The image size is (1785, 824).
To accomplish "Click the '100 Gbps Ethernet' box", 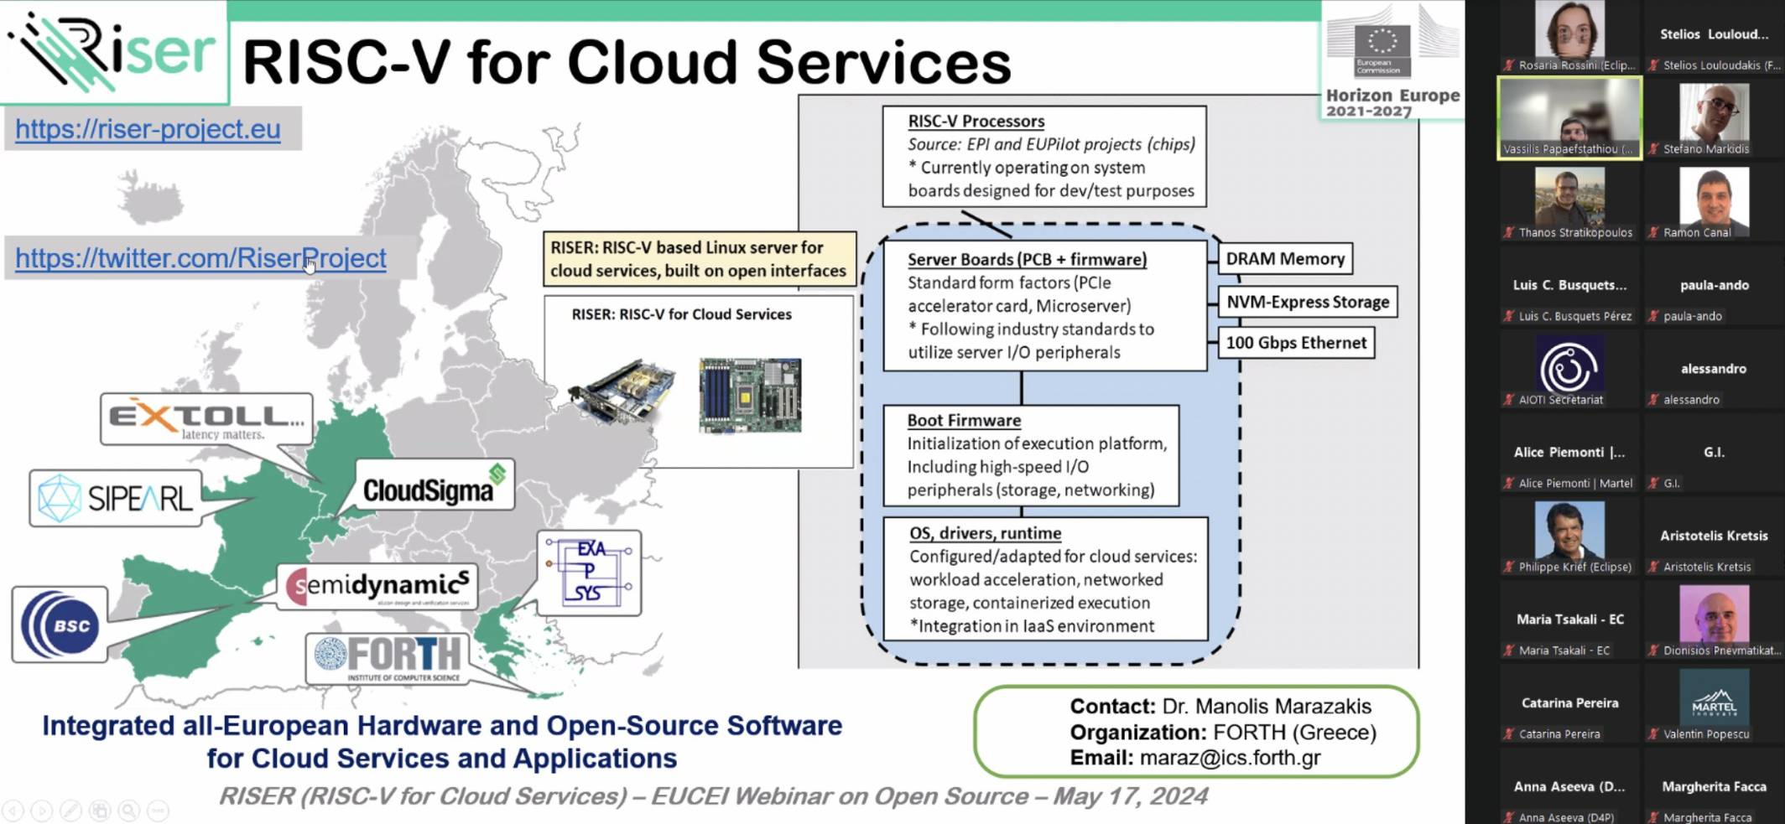I will pos(1296,343).
